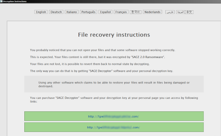Open the second green link ending in .com
This screenshot has height=136, width=221.
114,127
